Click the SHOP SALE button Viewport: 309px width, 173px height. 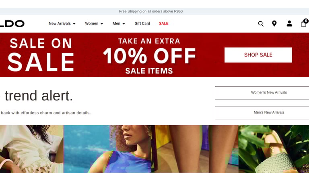(x=258, y=55)
